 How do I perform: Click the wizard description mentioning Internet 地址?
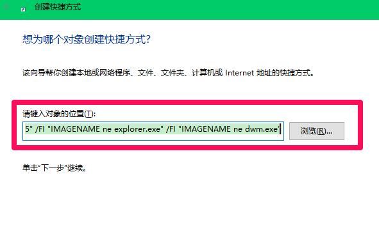coord(168,72)
